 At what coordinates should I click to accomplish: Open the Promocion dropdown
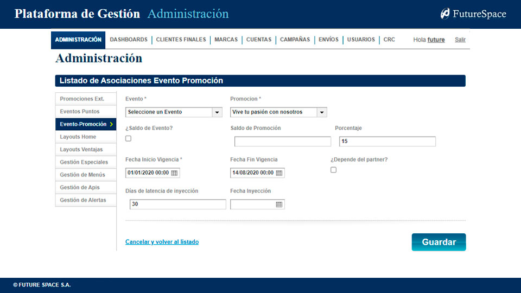click(278, 112)
